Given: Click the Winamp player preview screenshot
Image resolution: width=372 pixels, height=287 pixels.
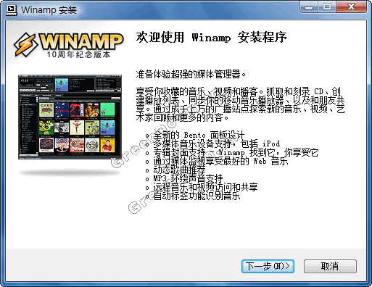Looking at the screenshot, I should 70,117.
